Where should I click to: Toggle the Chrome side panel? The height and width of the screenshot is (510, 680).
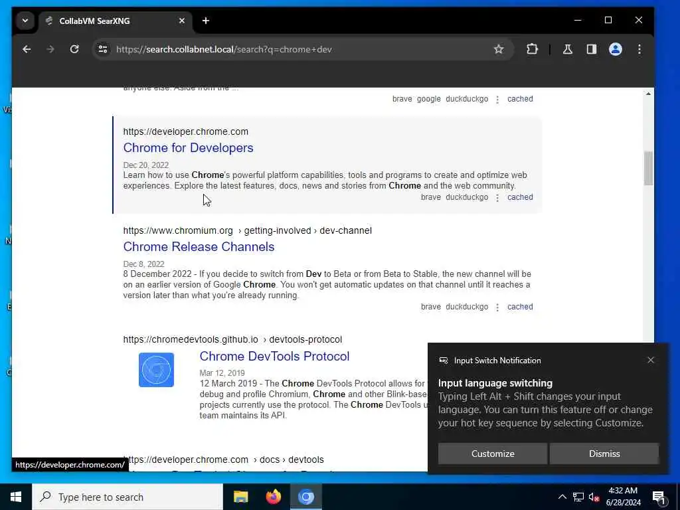coord(592,49)
